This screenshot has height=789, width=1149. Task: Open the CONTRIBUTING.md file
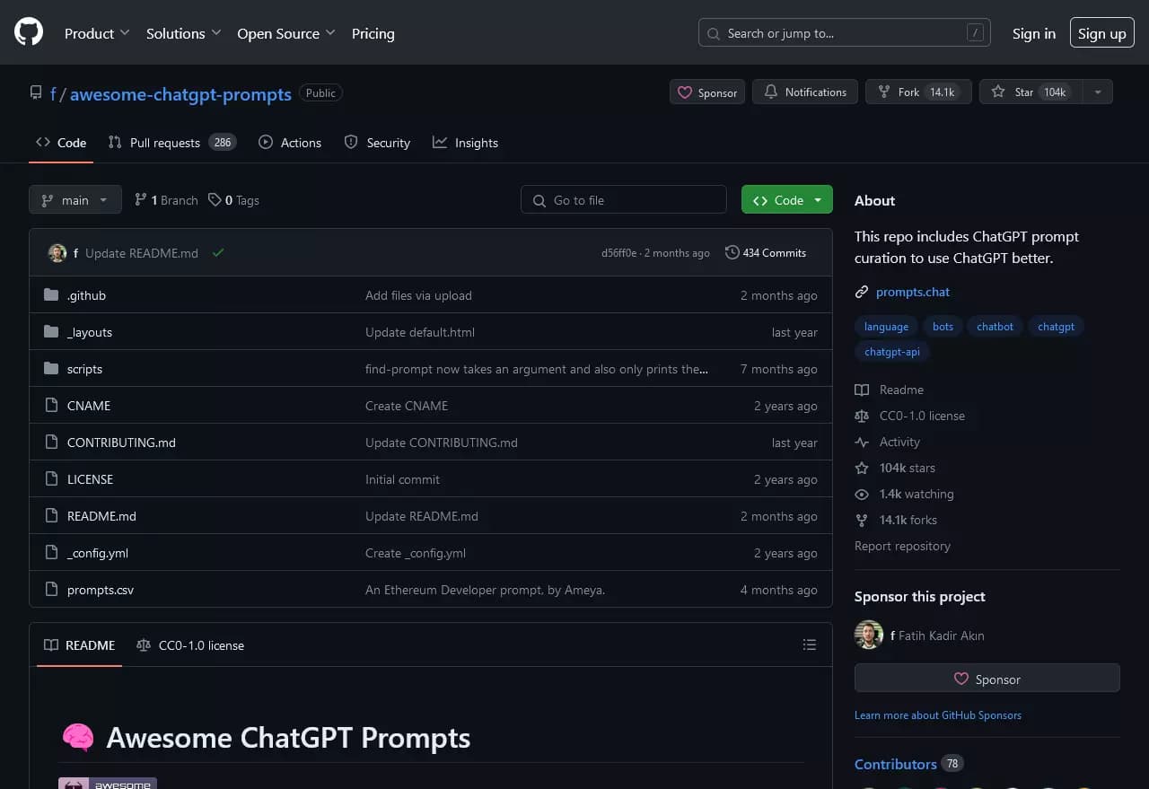click(121, 443)
